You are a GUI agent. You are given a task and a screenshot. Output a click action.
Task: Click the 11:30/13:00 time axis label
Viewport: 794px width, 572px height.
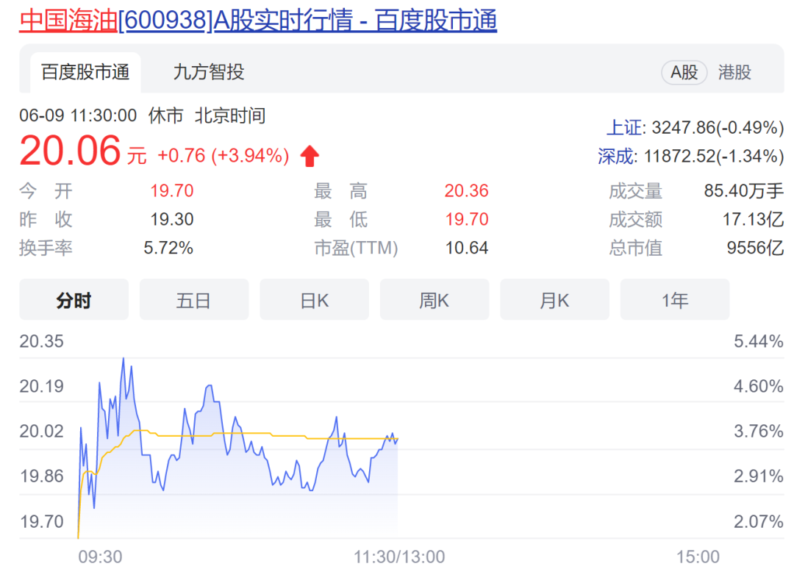pyautogui.click(x=398, y=557)
